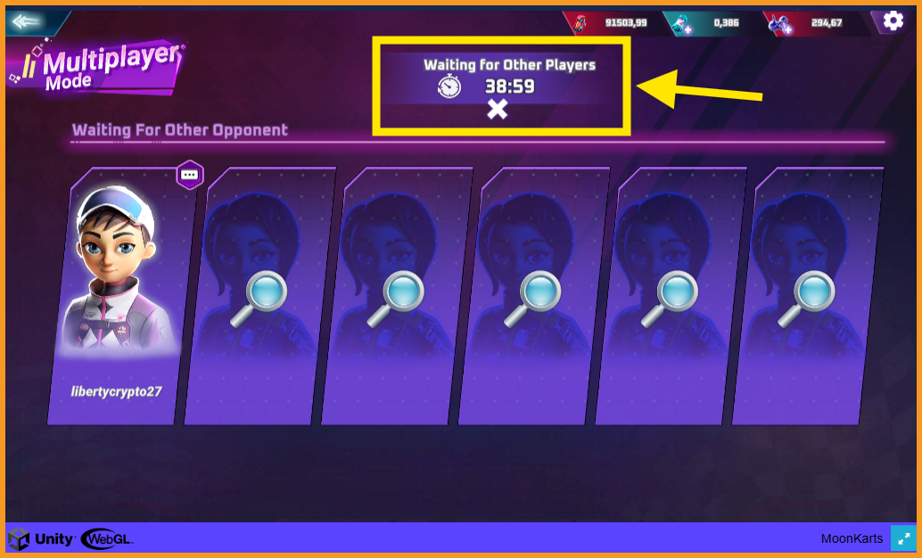922x558 pixels.
Task: Cancel matchmaking with the X icon
Action: (x=498, y=110)
